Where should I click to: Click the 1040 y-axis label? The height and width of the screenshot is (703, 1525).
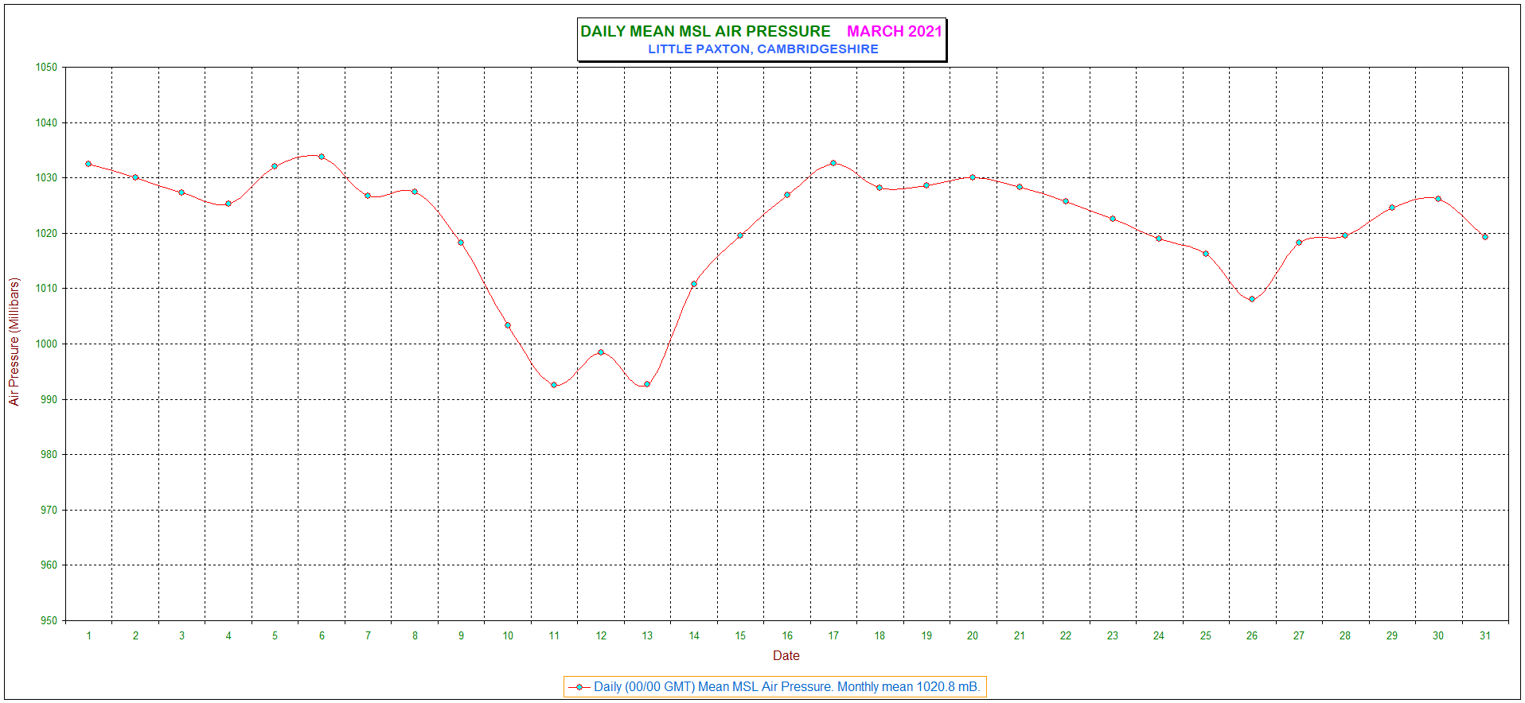tap(46, 123)
